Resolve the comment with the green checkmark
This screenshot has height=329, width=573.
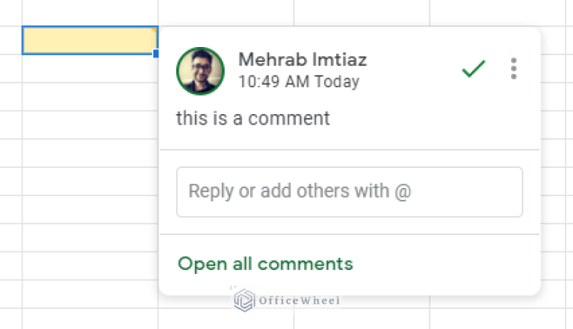[473, 69]
